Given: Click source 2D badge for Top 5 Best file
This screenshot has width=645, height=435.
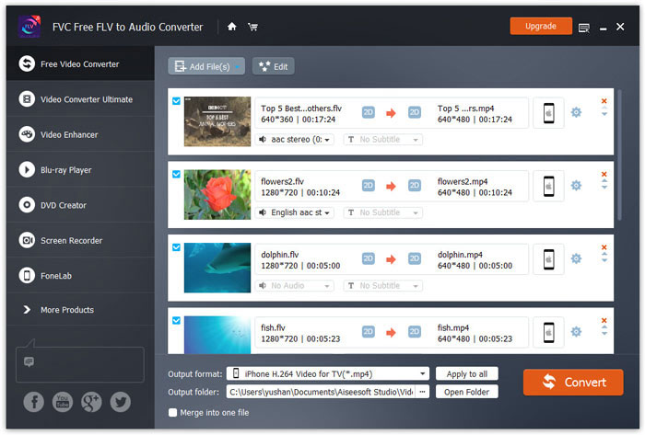Looking at the screenshot, I should point(369,112).
